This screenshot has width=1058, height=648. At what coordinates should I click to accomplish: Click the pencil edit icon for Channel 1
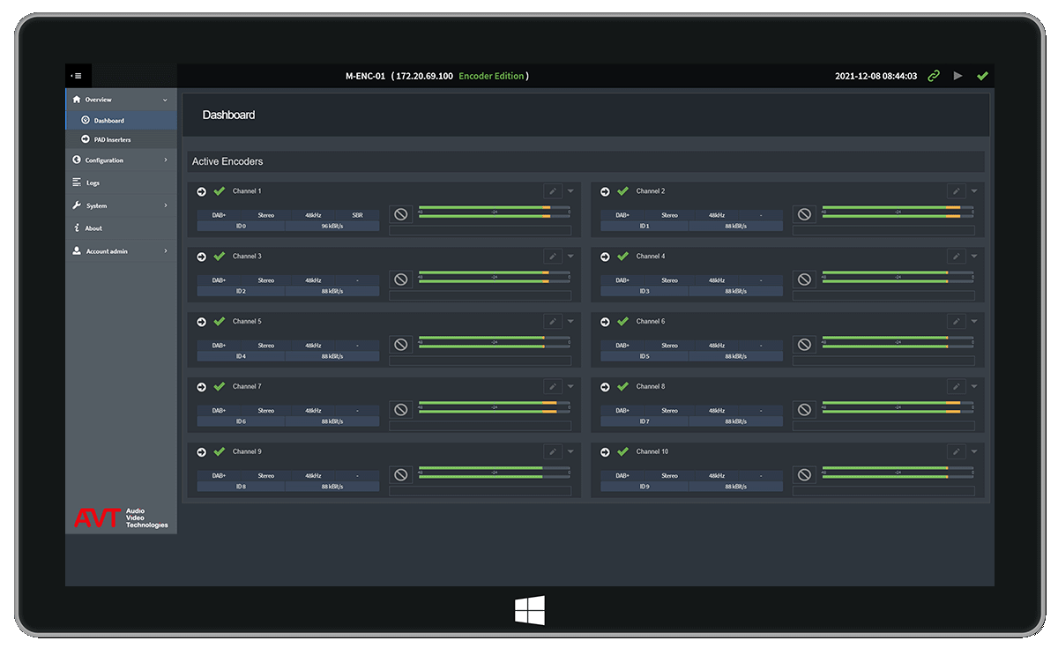pos(553,191)
